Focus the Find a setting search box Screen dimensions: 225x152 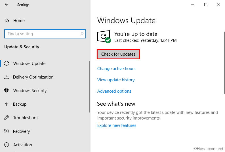(x=43, y=34)
